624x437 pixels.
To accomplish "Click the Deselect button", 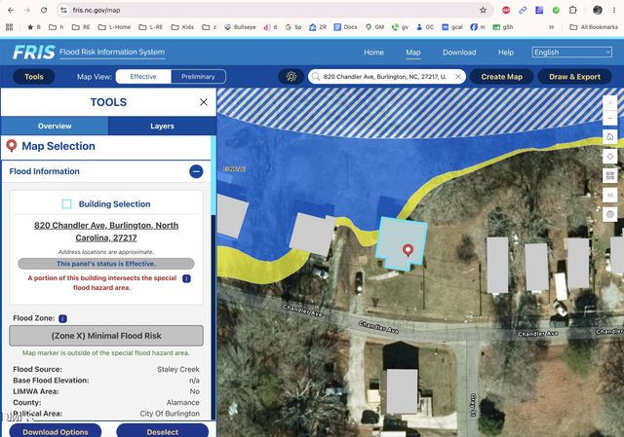I will (163, 430).
